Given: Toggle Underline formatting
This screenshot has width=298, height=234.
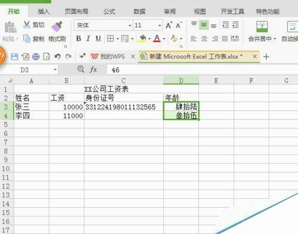Looking at the screenshot, I should tap(98, 38).
